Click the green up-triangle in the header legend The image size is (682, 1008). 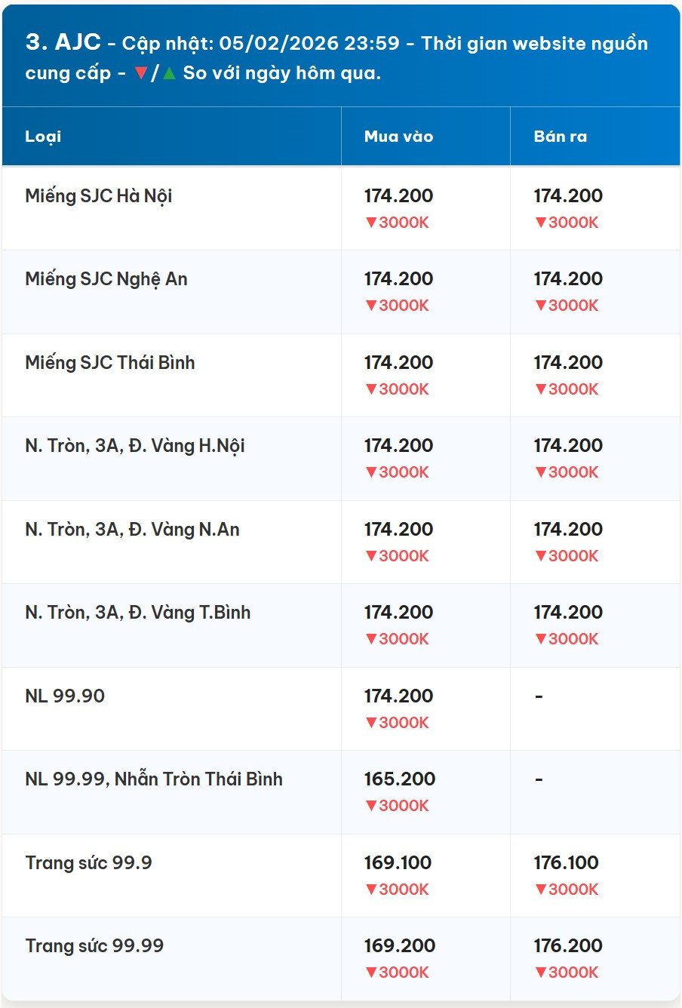point(169,73)
